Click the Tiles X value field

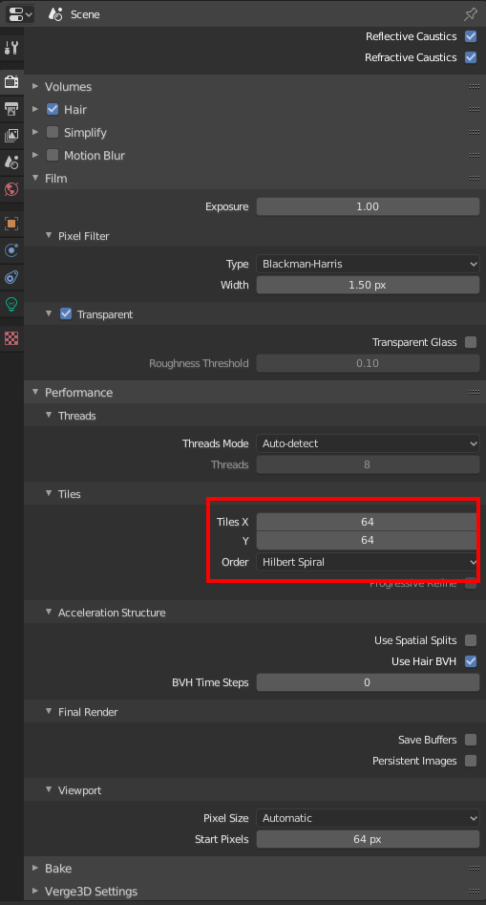[x=368, y=522]
